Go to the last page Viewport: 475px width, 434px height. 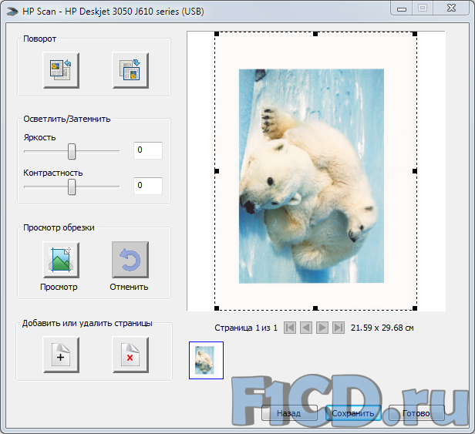pyautogui.click(x=339, y=328)
